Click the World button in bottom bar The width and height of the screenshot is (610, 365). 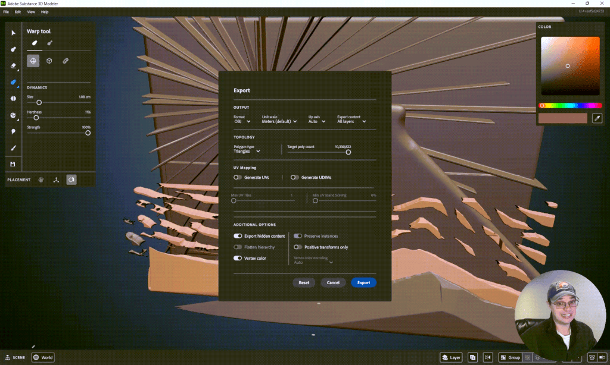43,357
